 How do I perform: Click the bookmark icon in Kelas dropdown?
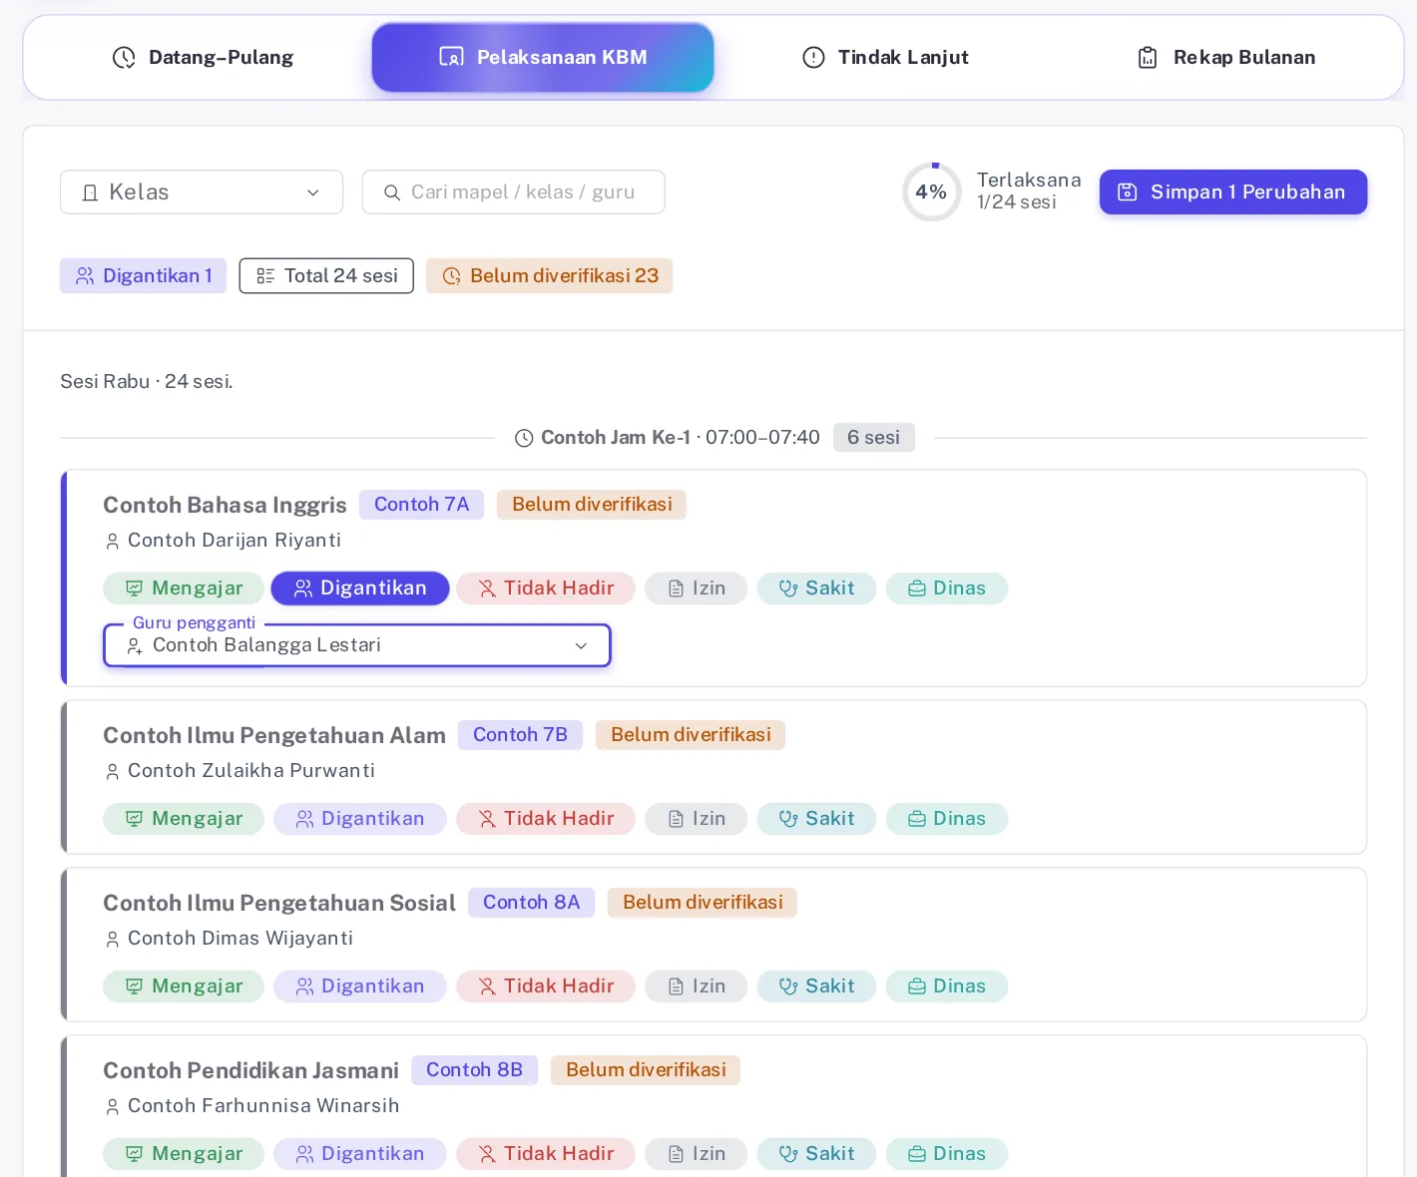click(90, 193)
